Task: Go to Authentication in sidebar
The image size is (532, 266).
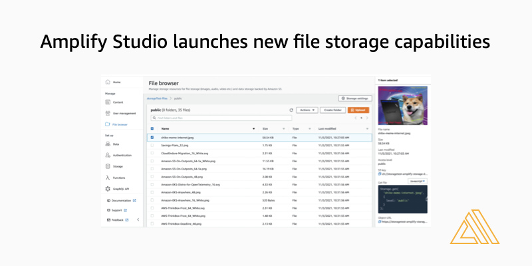Action: [x=122, y=155]
